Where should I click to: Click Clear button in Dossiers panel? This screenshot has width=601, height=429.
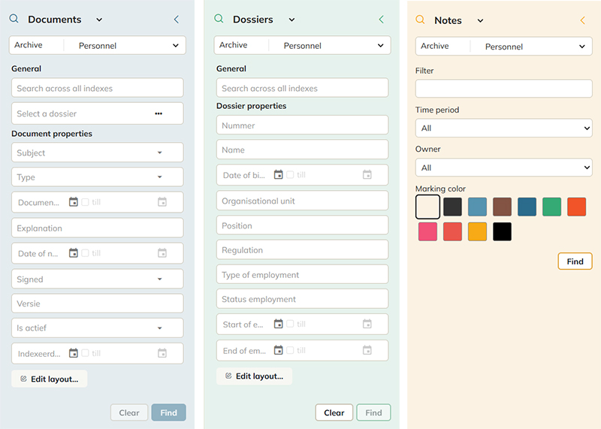(334, 412)
